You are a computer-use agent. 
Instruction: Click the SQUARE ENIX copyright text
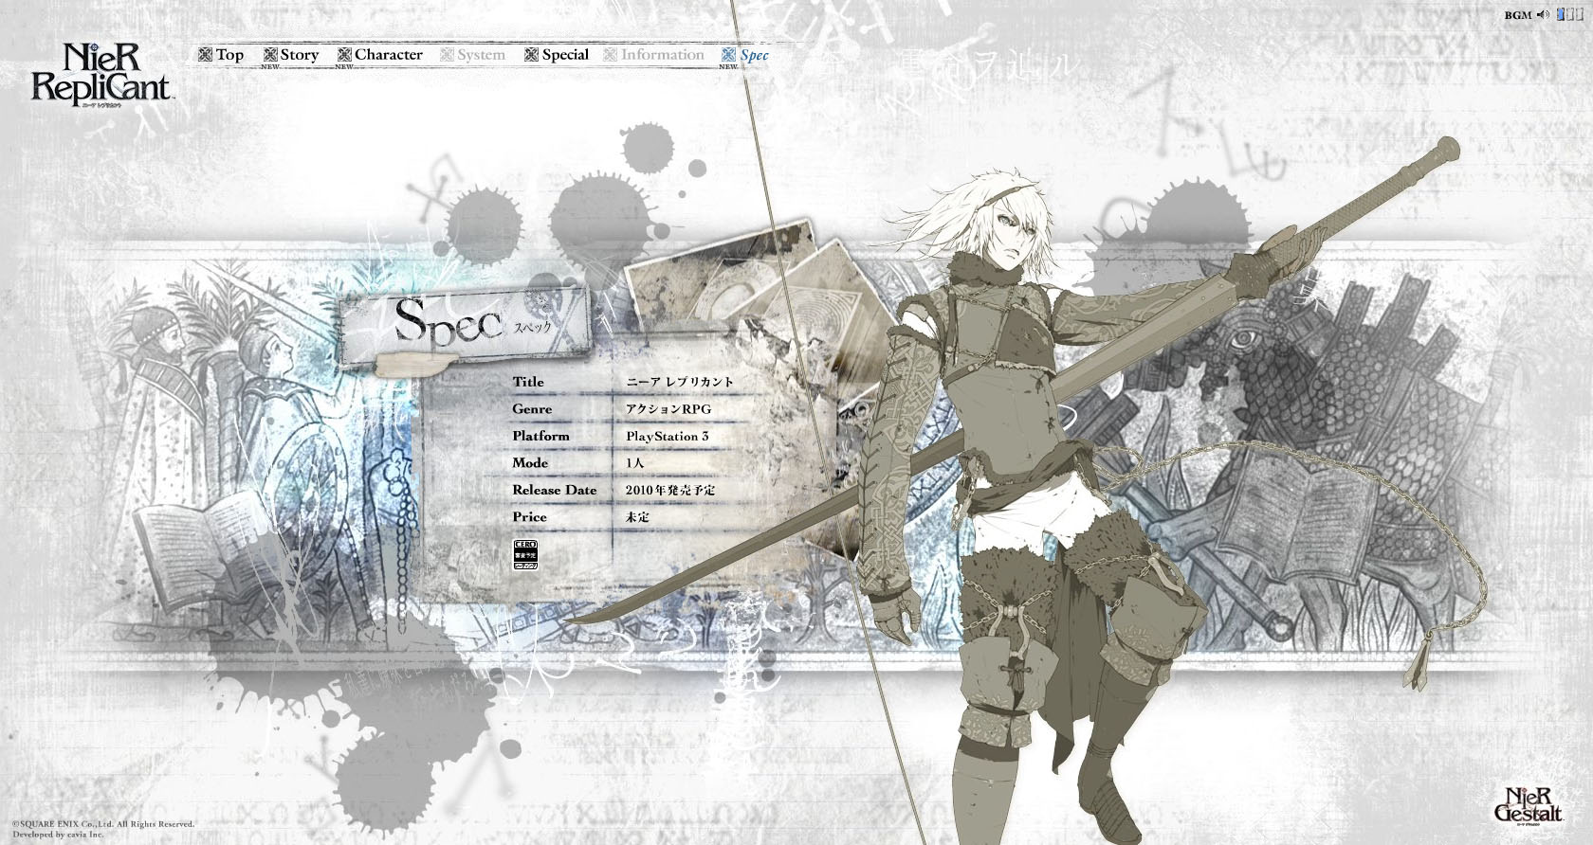coord(102,824)
